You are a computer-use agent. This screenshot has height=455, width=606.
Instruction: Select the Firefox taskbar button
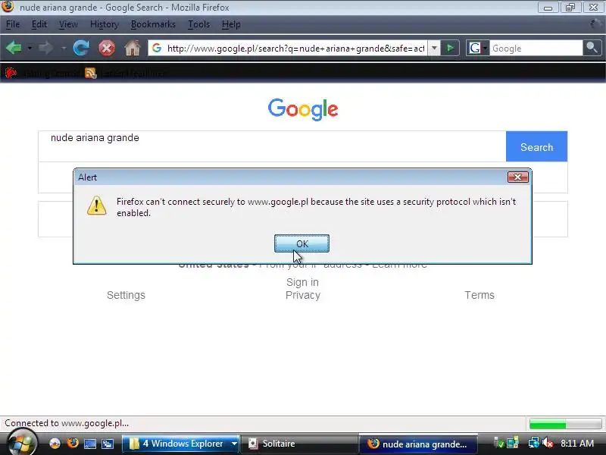[x=419, y=444]
